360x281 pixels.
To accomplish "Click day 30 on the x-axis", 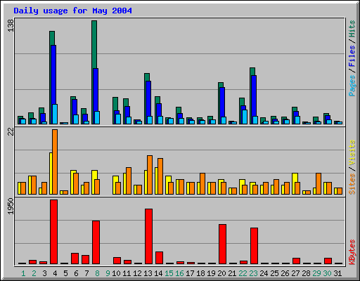I will point(327,273).
